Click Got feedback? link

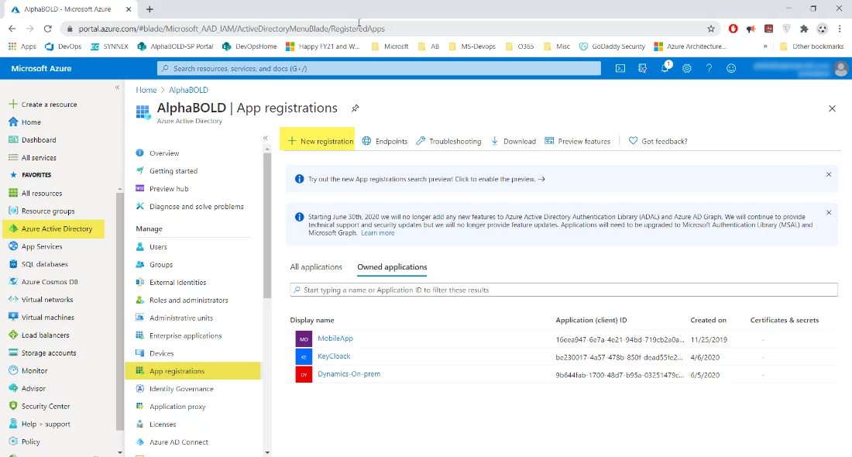pos(658,141)
